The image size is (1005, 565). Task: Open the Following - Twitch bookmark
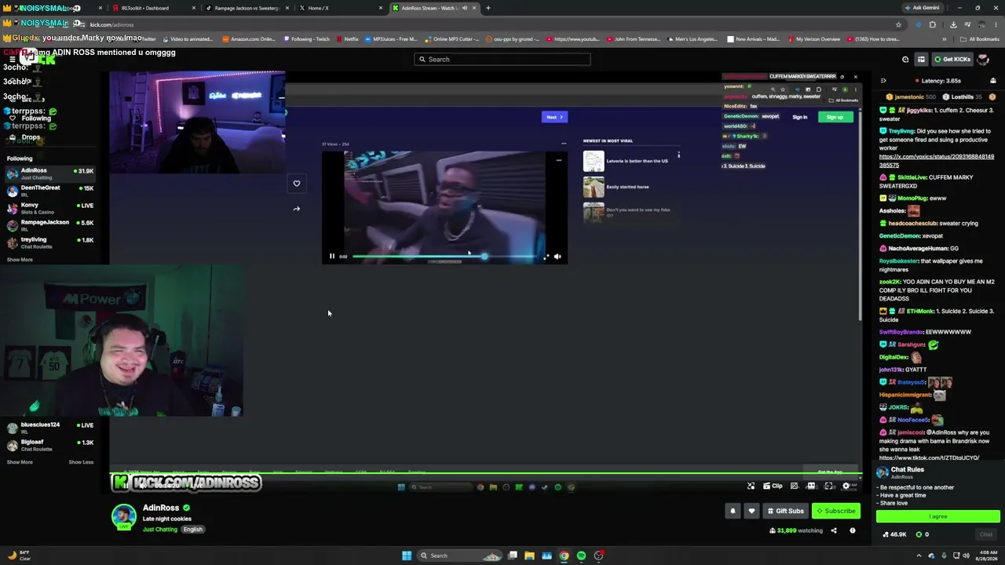pos(307,38)
